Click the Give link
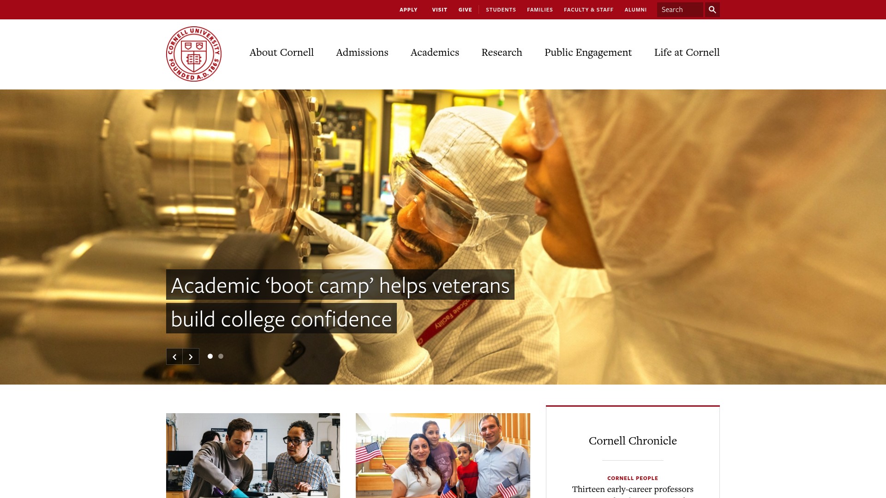The height and width of the screenshot is (498, 886). coord(465,10)
